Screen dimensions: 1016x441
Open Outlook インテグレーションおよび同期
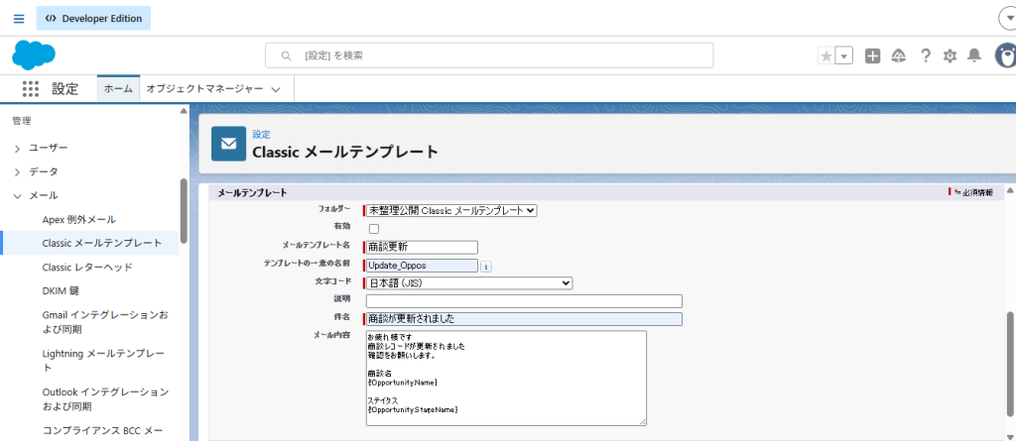tap(105, 399)
